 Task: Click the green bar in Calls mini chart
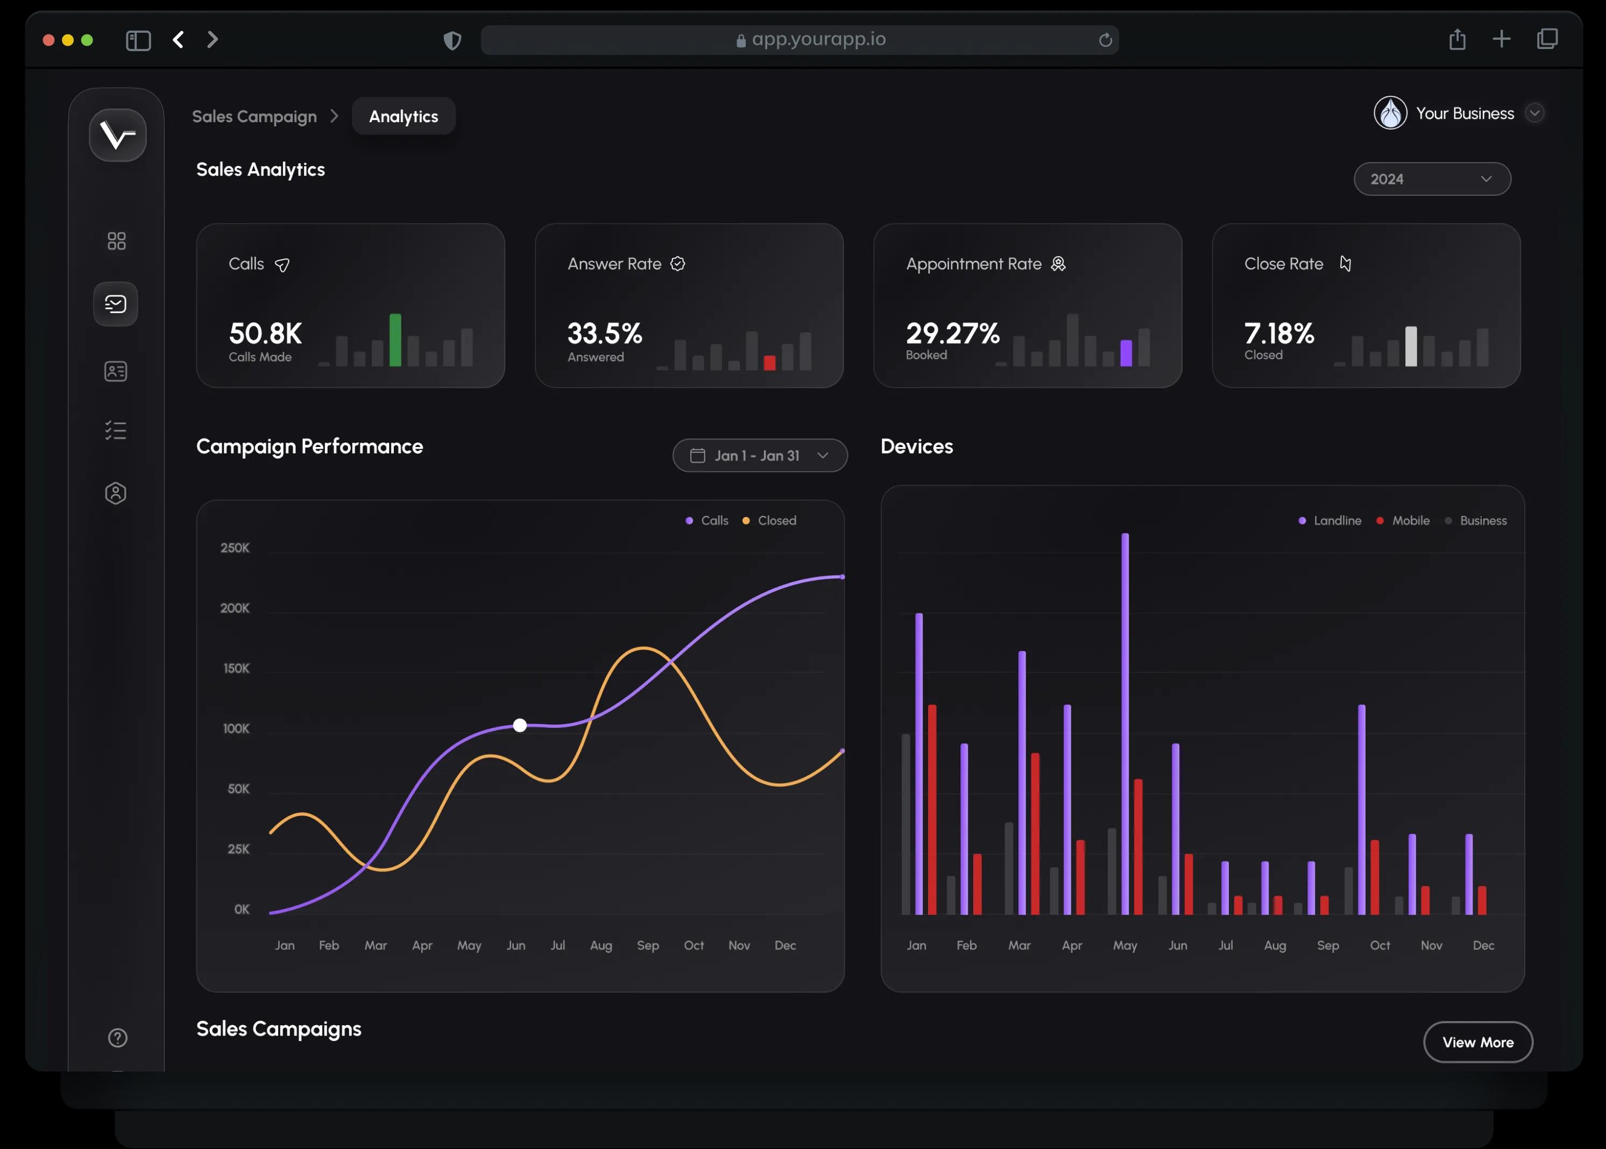point(395,341)
